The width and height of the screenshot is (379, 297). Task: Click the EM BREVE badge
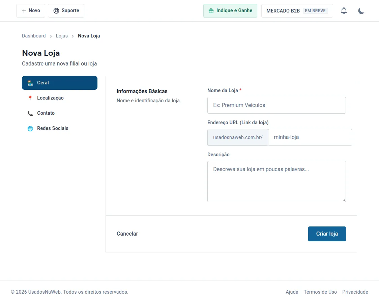click(x=315, y=11)
